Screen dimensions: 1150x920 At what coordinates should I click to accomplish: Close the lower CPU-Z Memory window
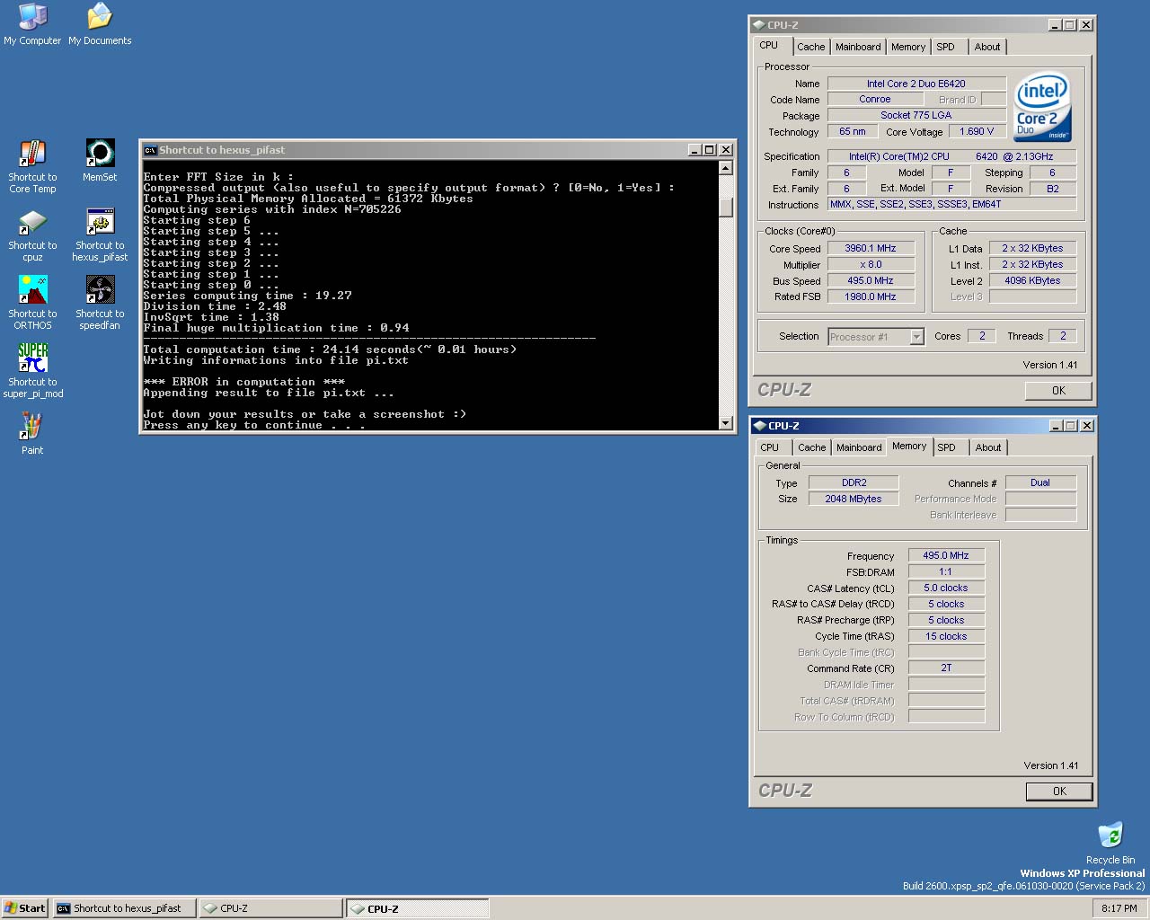[x=1086, y=426]
